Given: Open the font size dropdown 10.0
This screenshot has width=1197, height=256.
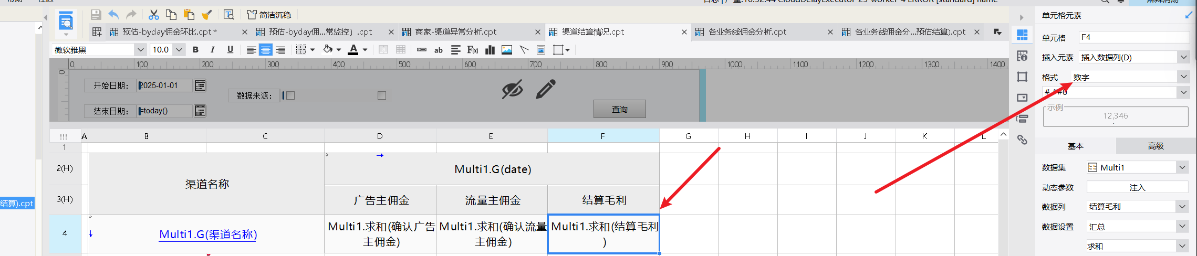Looking at the screenshot, I should coord(179,50).
